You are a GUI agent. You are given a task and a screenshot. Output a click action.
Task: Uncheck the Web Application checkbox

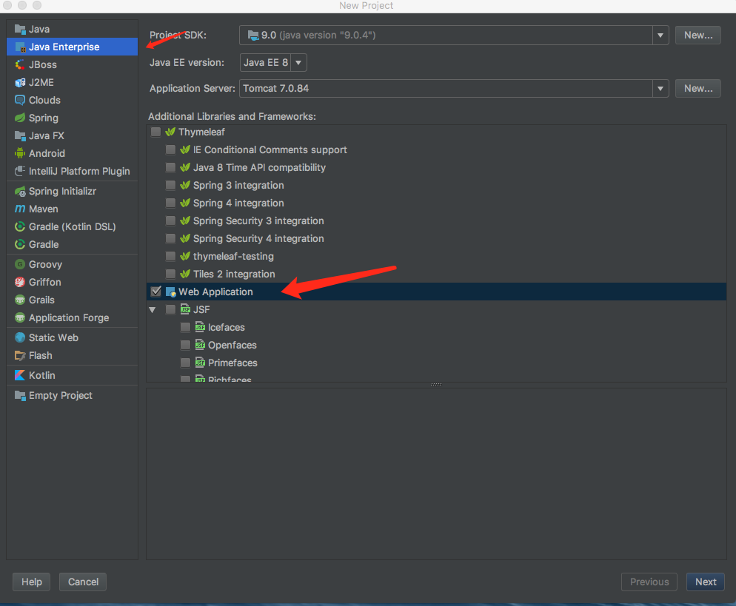point(155,292)
